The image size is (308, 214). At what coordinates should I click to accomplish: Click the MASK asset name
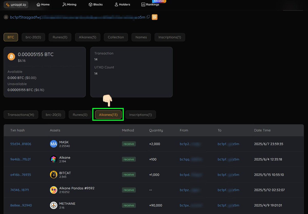pos(64,142)
